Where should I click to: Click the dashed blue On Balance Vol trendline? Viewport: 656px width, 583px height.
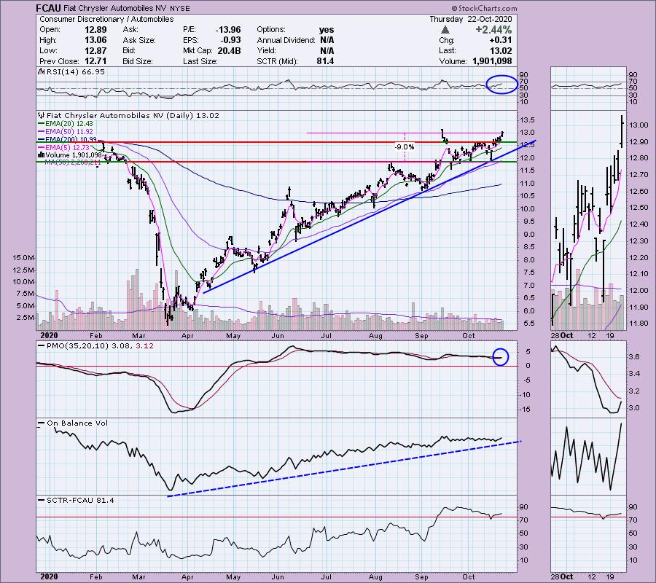point(343,469)
